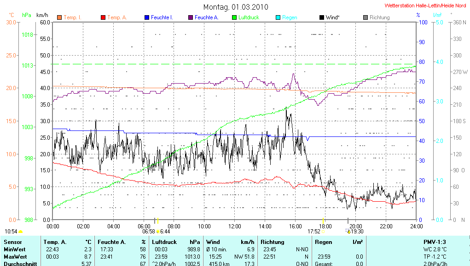Click the orange Temp. I. legend swatch
This screenshot has width=470, height=266.
click(59, 17)
